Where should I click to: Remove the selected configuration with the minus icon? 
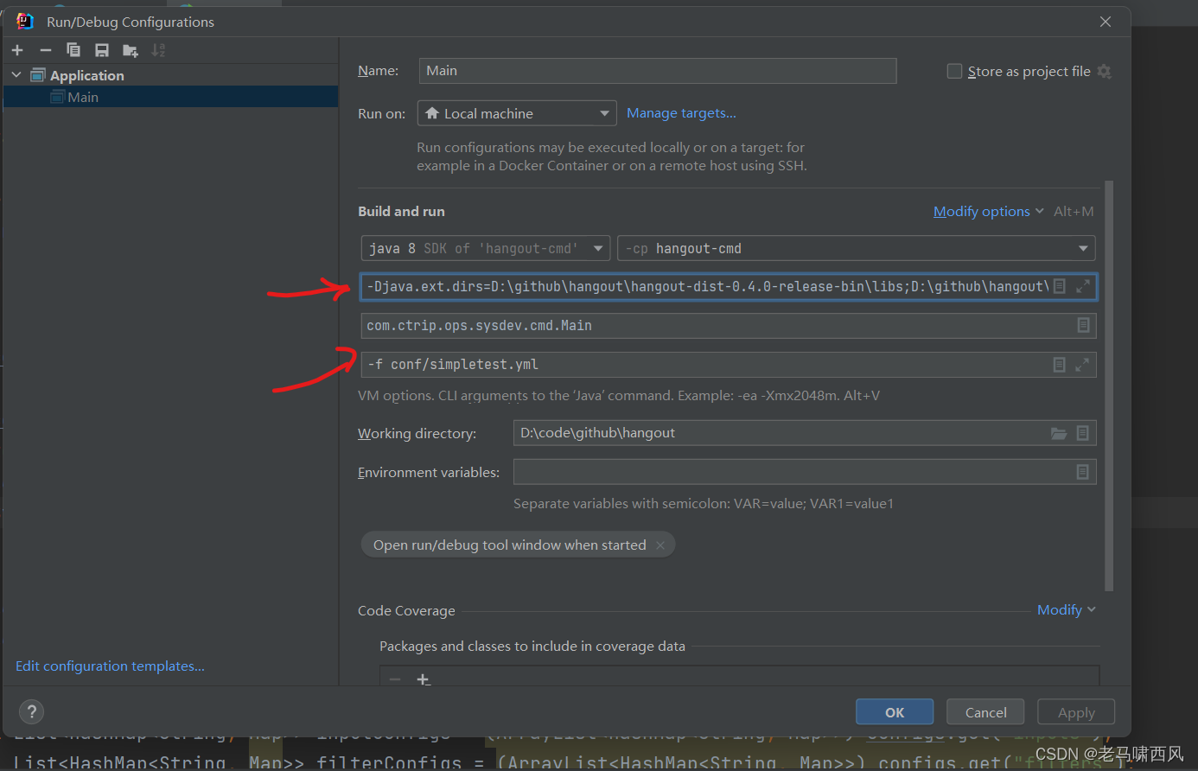[x=46, y=50]
